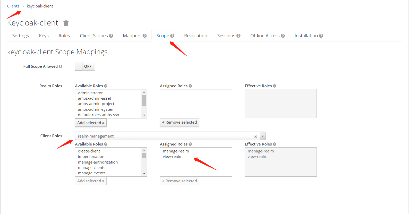Viewport: 409px width, 214px height.
Task: Switch to the Mappers tab
Action: pos(132,36)
